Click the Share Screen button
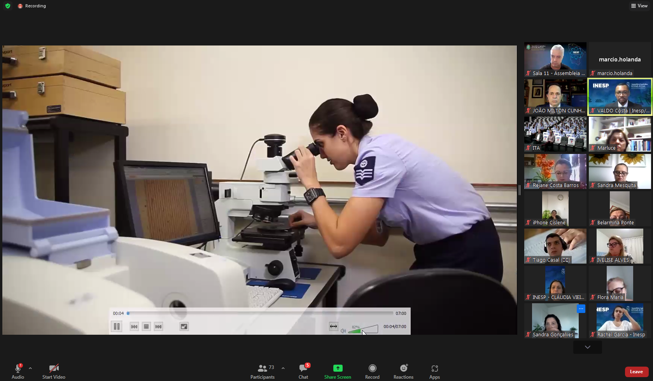Screen dimensions: 653x381 click(338, 371)
